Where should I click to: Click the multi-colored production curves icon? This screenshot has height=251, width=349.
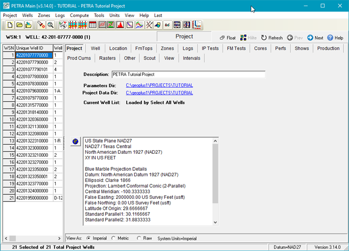pos(139,25)
